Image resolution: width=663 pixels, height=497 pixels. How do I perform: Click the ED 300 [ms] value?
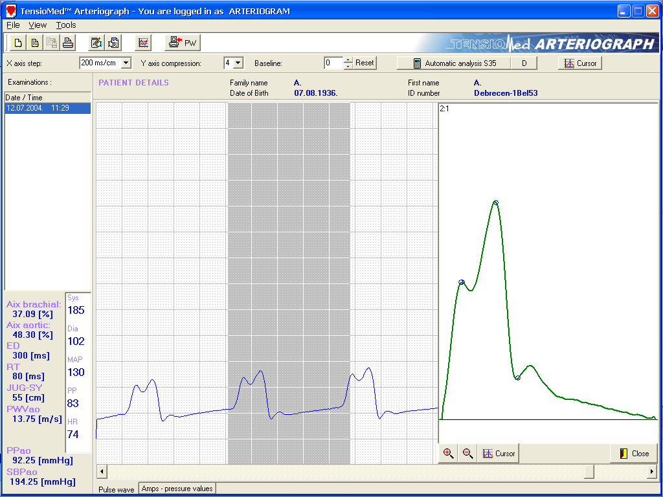31,356
